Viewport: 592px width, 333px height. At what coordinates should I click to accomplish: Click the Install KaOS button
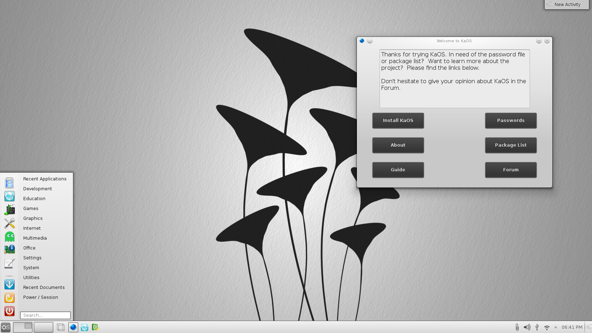[398, 121]
